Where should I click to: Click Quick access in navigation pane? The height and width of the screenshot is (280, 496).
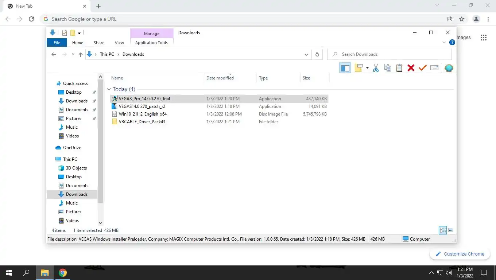(75, 83)
